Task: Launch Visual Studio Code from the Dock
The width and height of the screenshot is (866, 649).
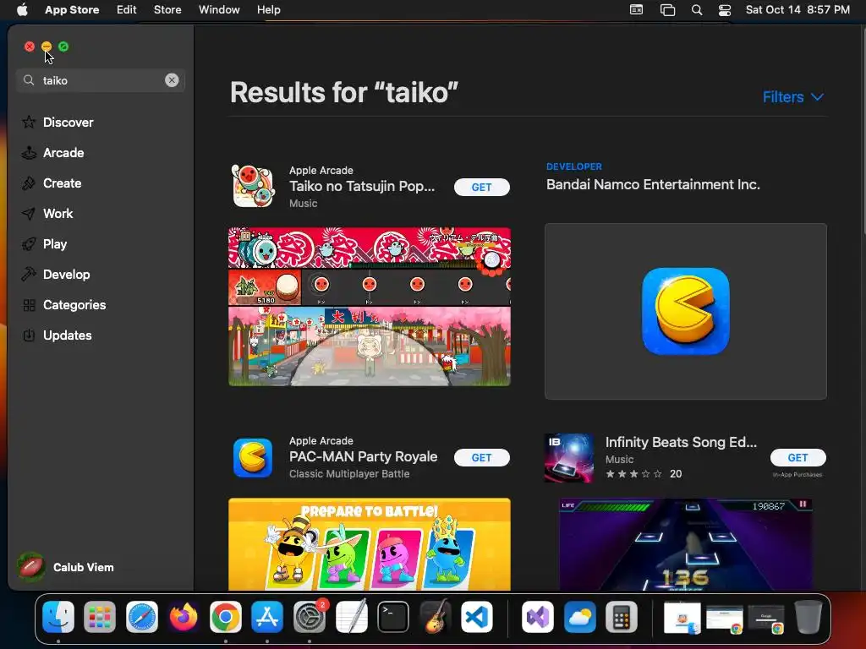Action: (x=477, y=617)
